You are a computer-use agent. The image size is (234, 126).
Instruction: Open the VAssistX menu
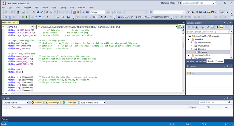click(27, 8)
